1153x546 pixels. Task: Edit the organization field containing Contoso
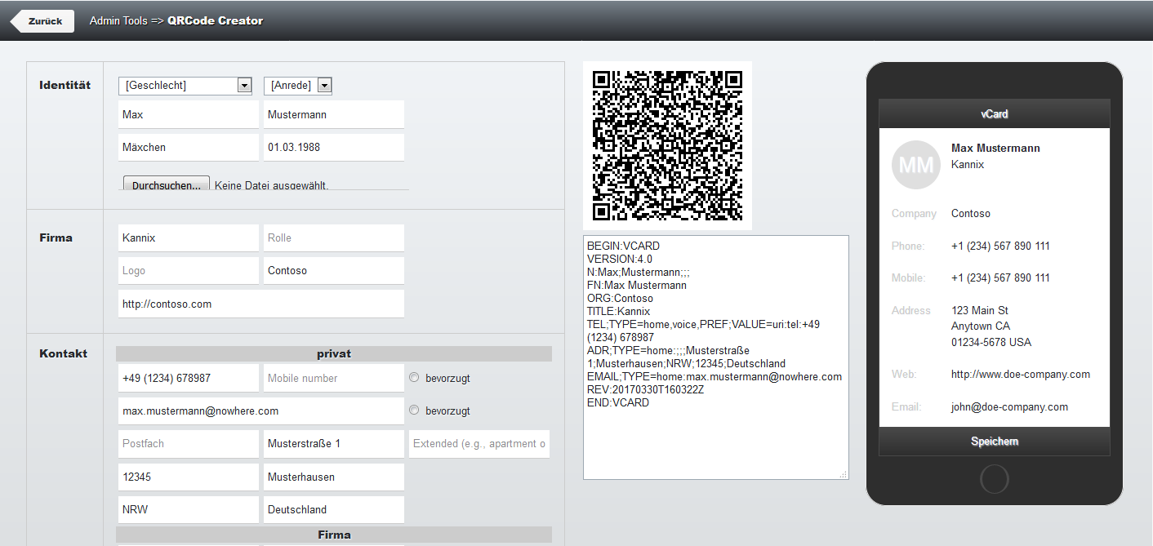pyautogui.click(x=334, y=271)
